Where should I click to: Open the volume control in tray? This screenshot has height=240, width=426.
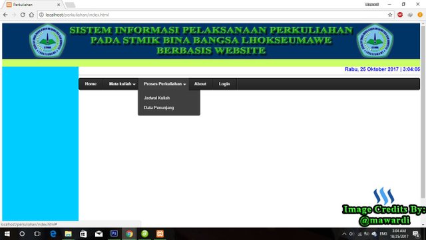(x=351, y=234)
